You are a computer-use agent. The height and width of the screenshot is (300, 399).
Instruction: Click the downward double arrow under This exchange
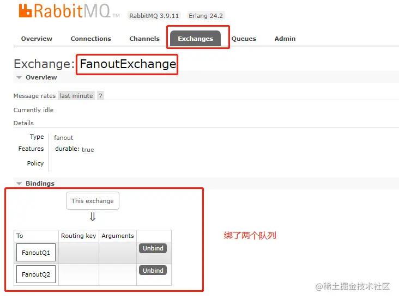pyautogui.click(x=93, y=217)
